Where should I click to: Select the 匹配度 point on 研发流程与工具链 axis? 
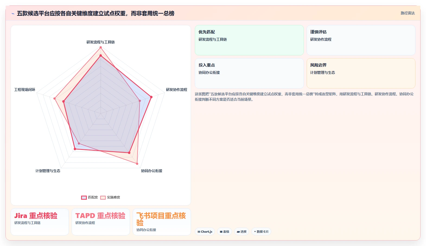101,56
